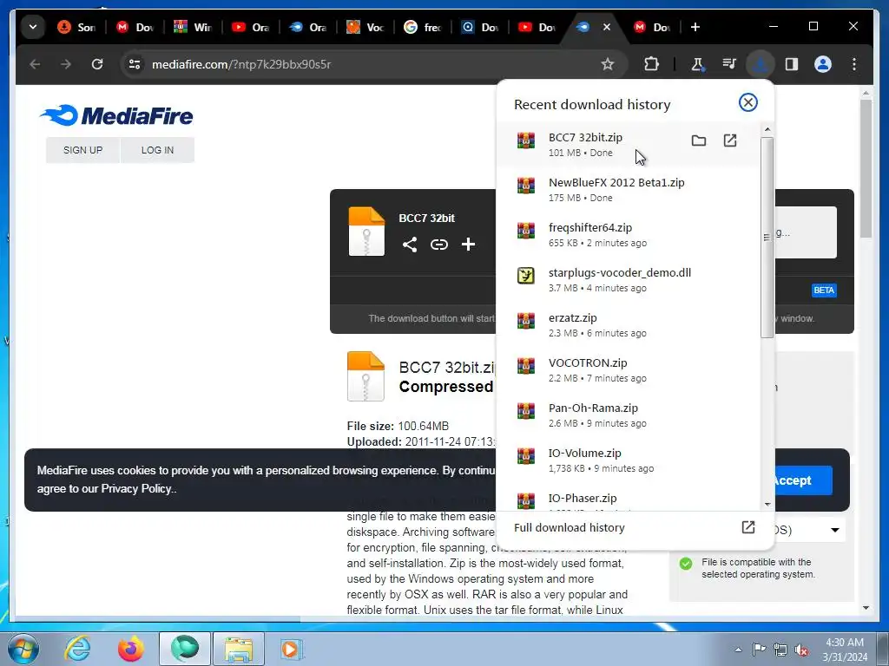Click Pan-Oh-Rama.zip archive icon
This screenshot has width=889, height=666.
point(525,410)
